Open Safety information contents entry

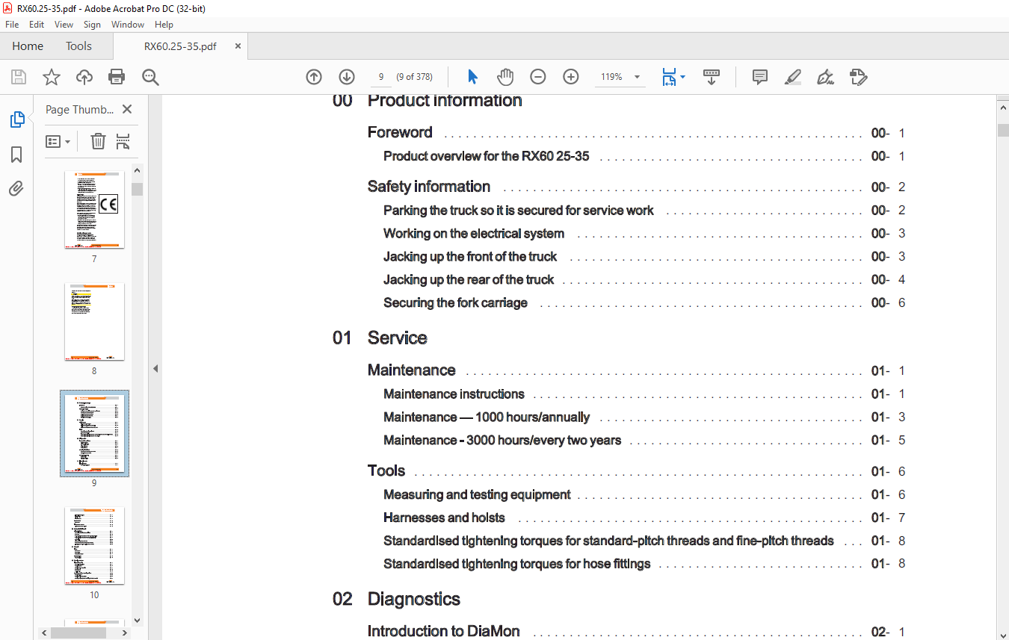(x=429, y=187)
